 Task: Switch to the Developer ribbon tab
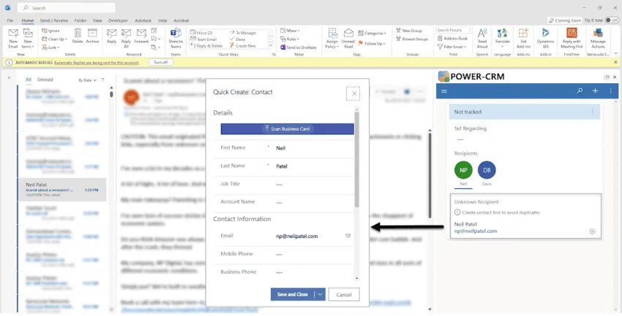[118, 20]
